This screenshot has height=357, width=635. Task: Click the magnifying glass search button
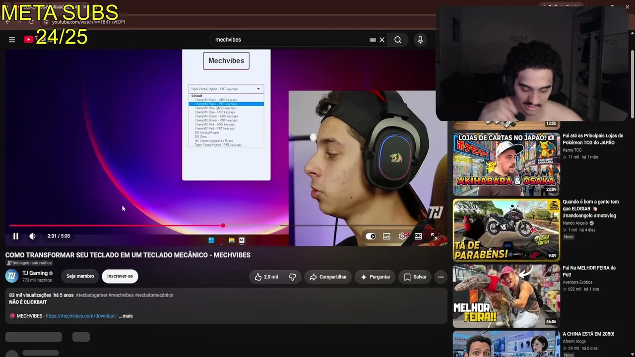pos(398,40)
